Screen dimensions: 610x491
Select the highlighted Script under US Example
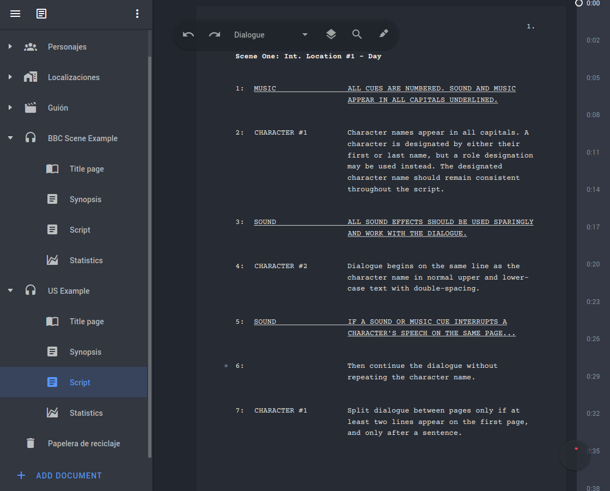point(74,382)
